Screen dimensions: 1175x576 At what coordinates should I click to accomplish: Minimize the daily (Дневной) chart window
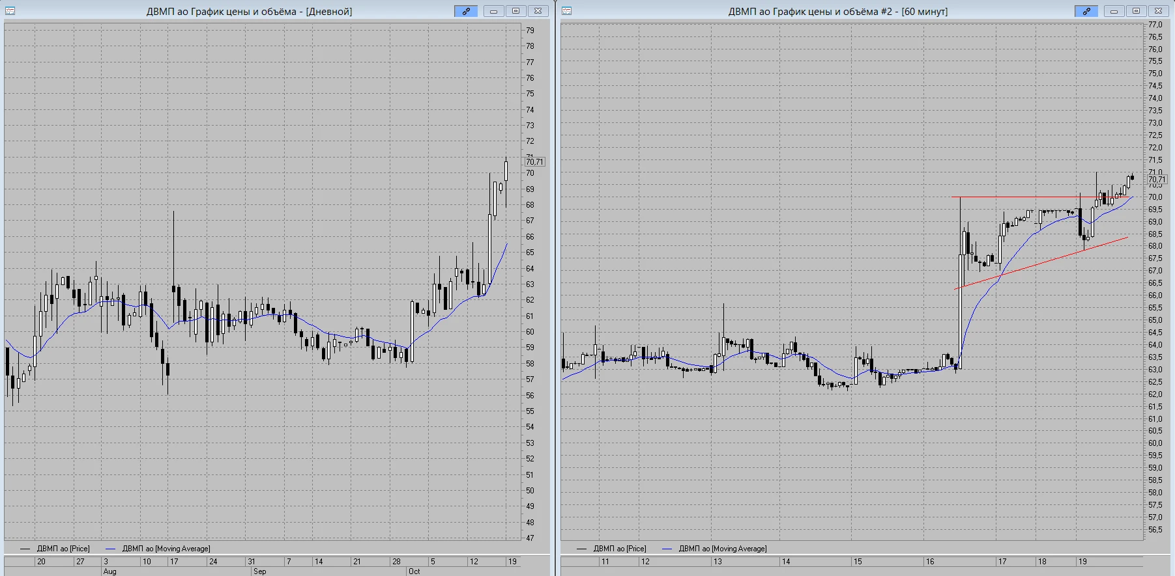click(493, 11)
